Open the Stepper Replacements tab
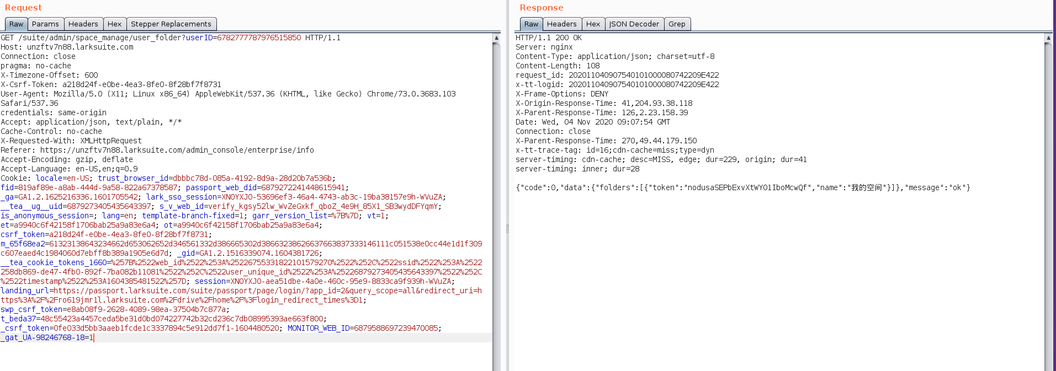Screen dimensions: 1056x371 171,24
